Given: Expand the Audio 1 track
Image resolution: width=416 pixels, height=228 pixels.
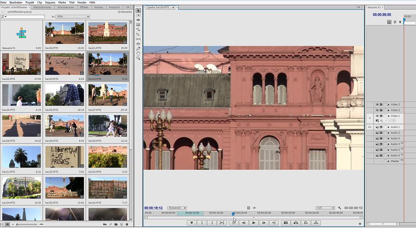Looking at the screenshot, I should coord(389,127).
